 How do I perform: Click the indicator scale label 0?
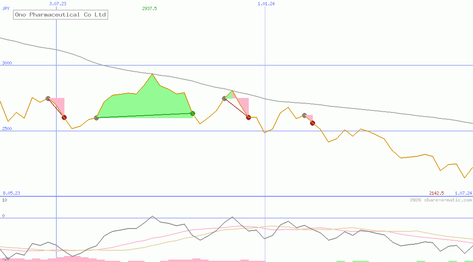click(3, 216)
